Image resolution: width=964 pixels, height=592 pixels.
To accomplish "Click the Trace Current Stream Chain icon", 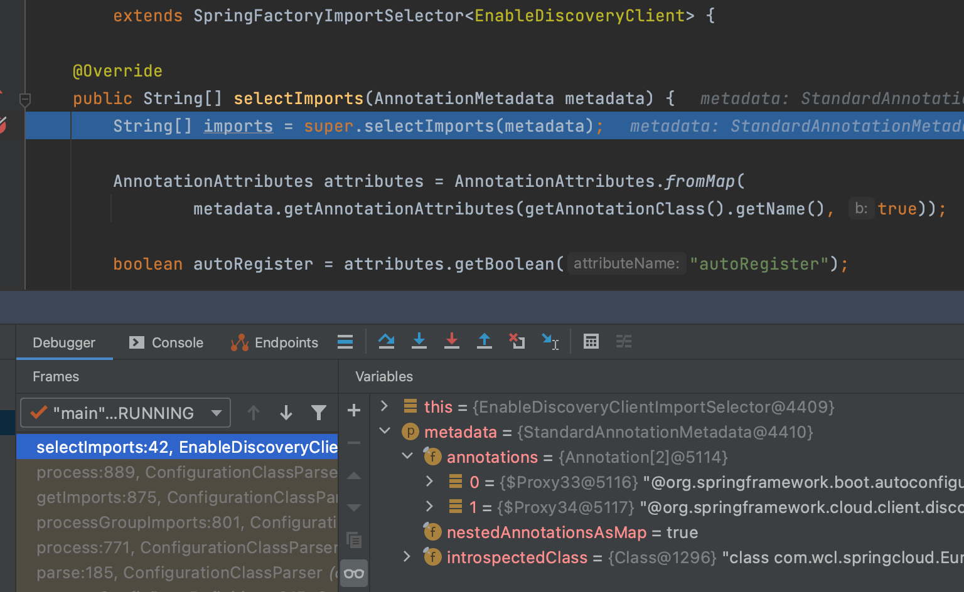I will [624, 341].
